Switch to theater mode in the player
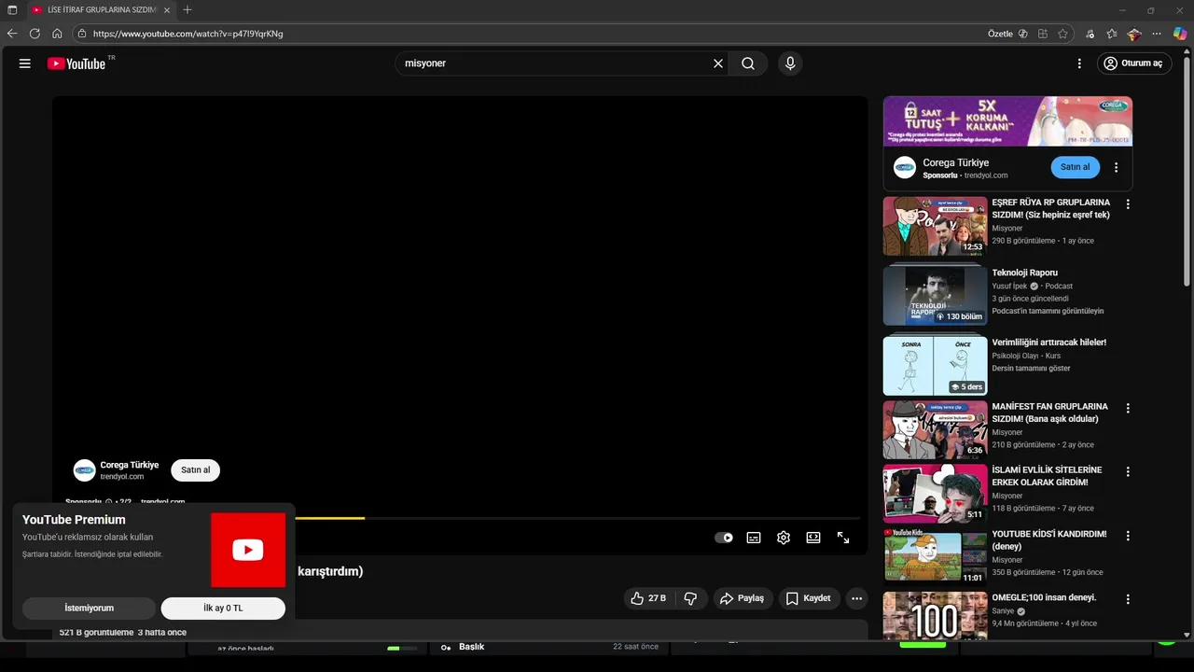Screen dimensions: 1194x672 click(813, 538)
